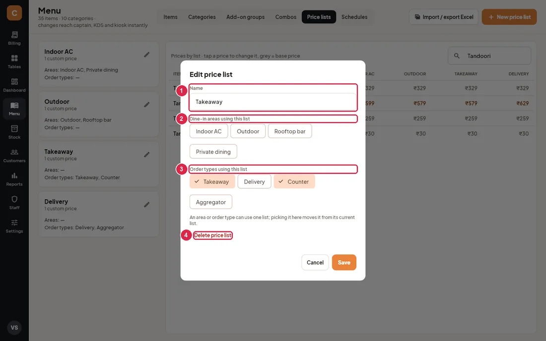Open the Billing section in sidebar
Screen dimensions: 546x341
(14, 38)
